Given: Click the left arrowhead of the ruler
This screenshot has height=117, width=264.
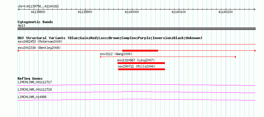Looking at the screenshot, I should click(x=18, y=9).
